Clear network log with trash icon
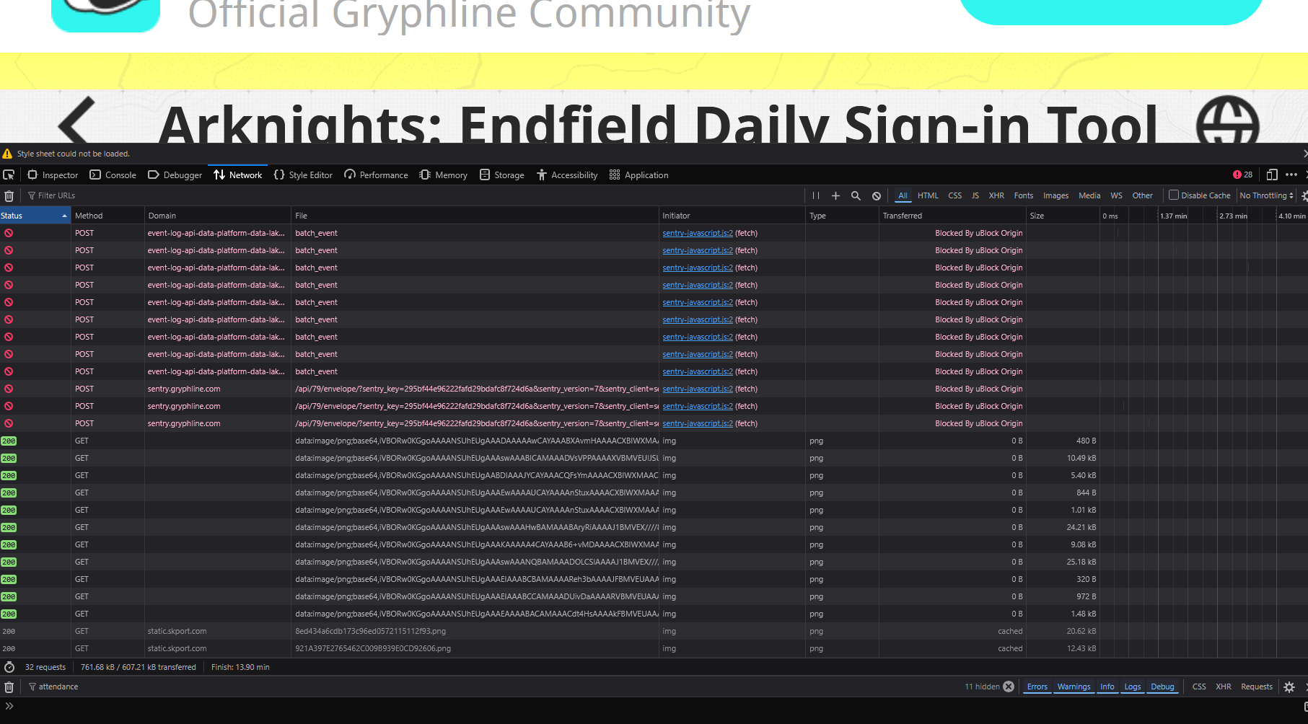The height and width of the screenshot is (724, 1308). click(x=9, y=195)
